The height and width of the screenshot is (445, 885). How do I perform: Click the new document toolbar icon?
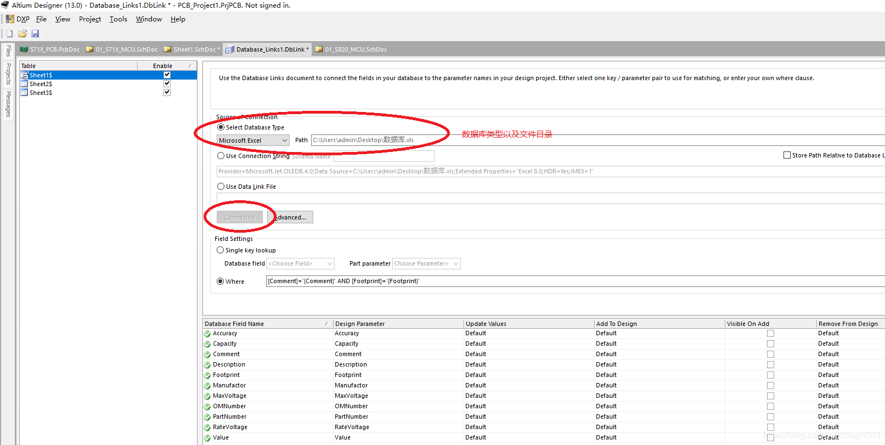[x=9, y=33]
